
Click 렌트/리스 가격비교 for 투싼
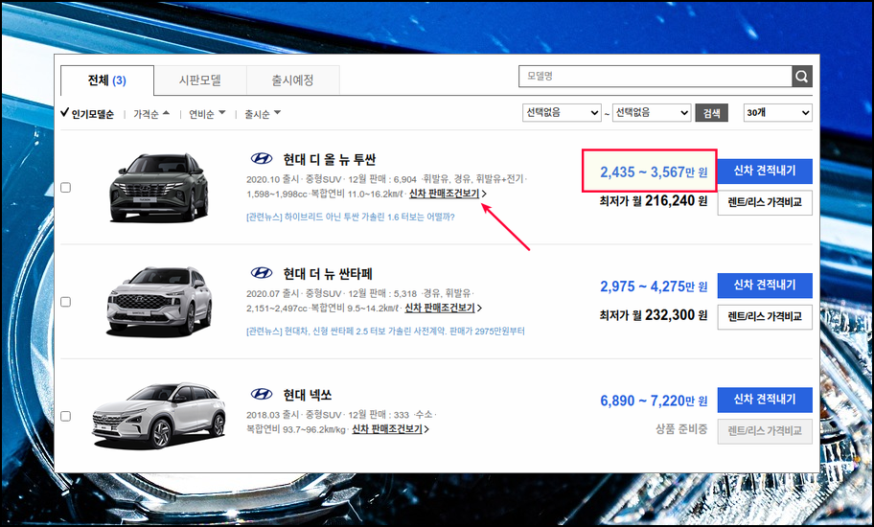pyautogui.click(x=765, y=203)
